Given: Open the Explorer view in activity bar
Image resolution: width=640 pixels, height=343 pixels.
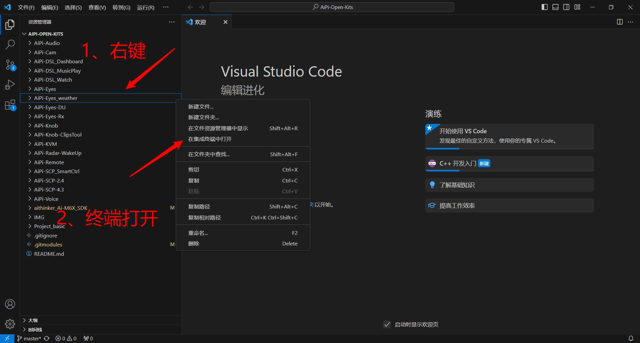Looking at the screenshot, I should (x=10, y=24).
